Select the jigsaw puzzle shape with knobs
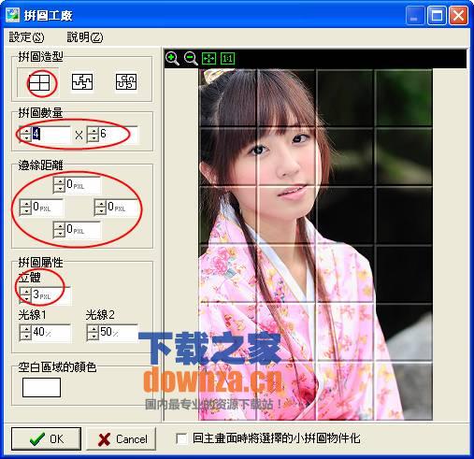The width and height of the screenshot is (474, 459). (x=82, y=82)
